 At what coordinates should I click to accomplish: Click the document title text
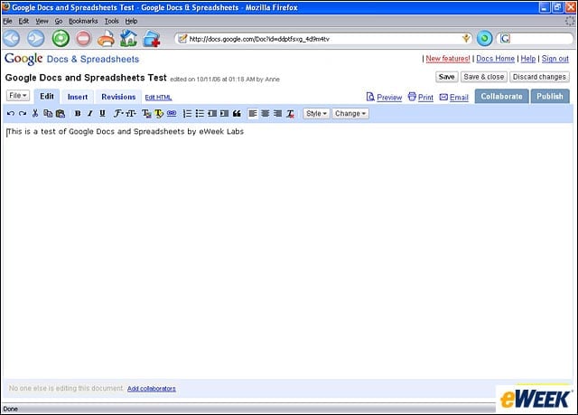[x=86, y=78]
